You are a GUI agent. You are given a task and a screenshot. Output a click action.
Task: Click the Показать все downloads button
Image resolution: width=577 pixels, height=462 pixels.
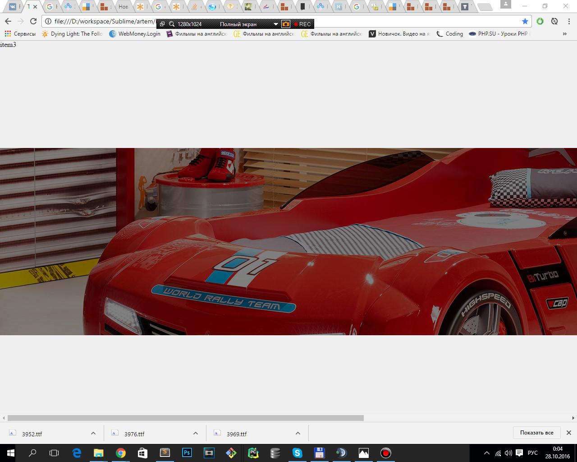537,433
